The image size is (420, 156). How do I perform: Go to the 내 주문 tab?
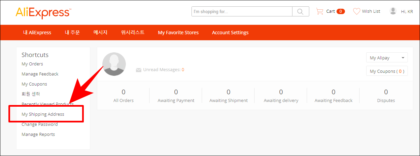[x=72, y=33]
